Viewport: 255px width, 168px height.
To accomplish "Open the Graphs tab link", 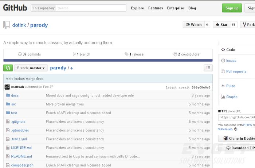I will [232, 97].
